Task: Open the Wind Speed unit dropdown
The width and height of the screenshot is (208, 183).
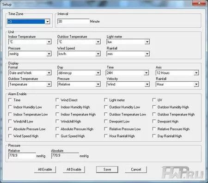Action: point(79,54)
